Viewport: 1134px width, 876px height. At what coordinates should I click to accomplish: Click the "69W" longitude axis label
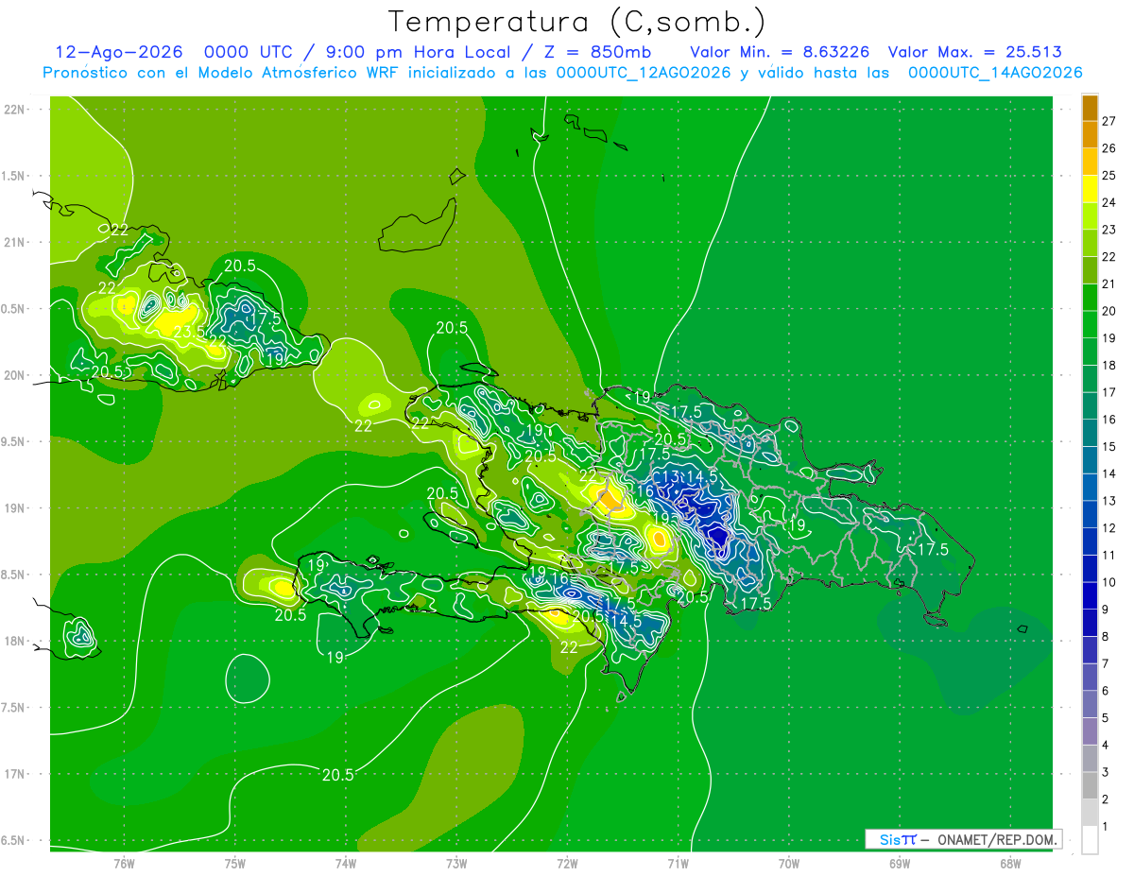click(x=899, y=863)
